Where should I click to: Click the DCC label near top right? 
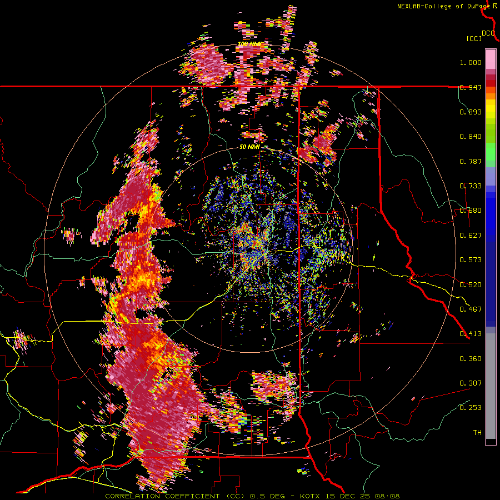(x=488, y=33)
